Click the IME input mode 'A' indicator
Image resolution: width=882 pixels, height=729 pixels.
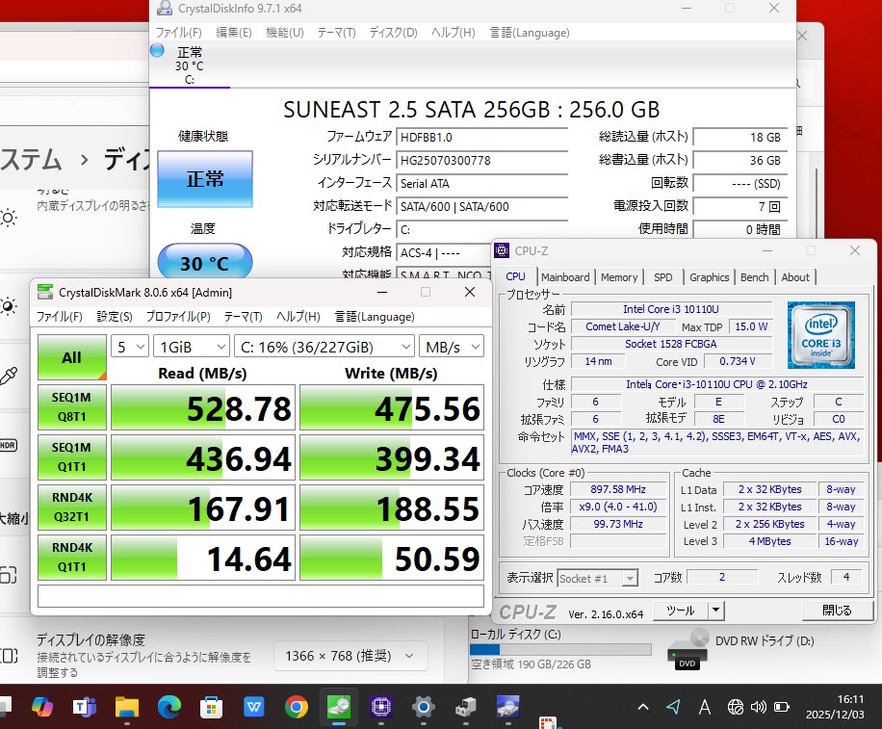click(x=704, y=707)
